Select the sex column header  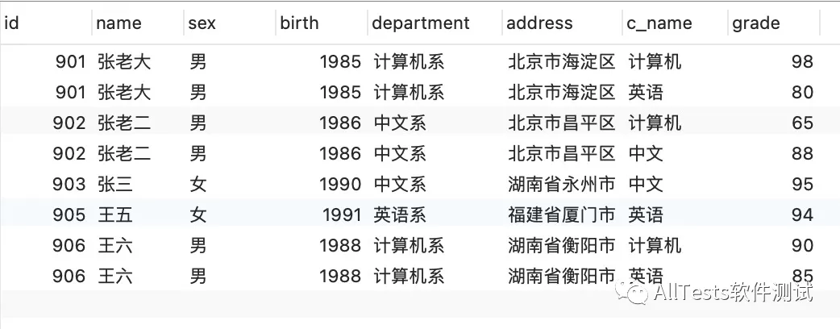click(230, 23)
